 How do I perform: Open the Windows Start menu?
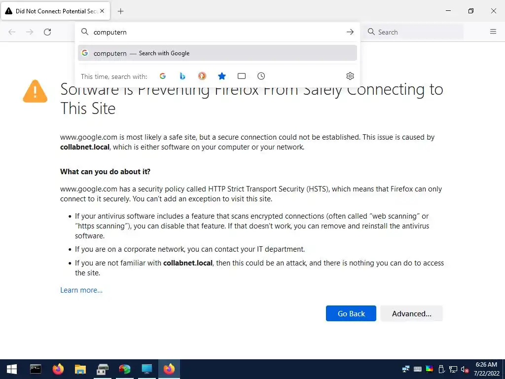point(12,369)
